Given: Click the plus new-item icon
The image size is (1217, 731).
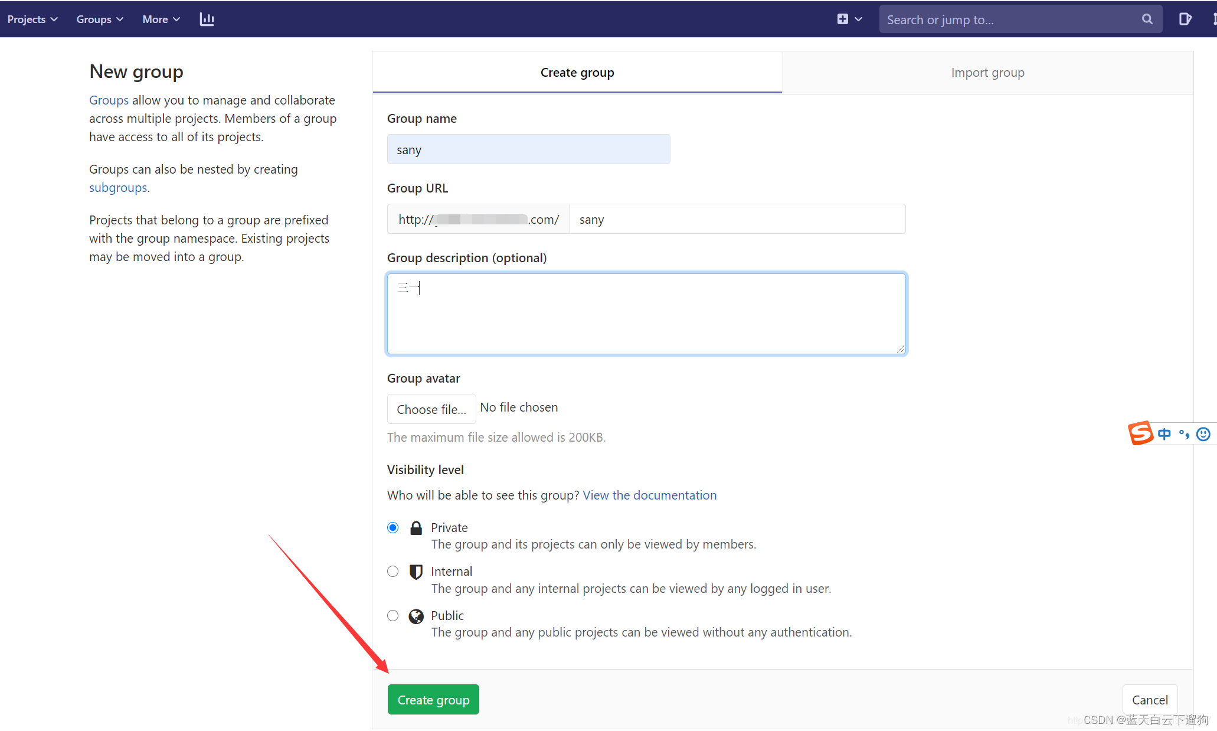Looking at the screenshot, I should point(843,19).
